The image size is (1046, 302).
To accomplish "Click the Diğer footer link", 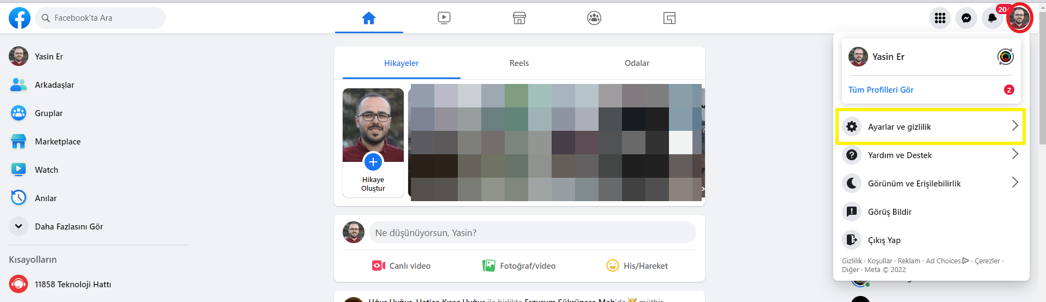I will (x=850, y=269).
